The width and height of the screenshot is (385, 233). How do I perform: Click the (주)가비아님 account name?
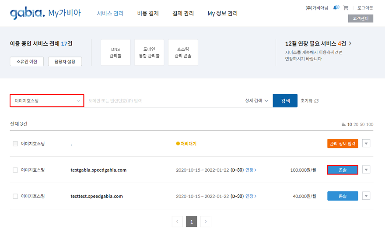click(x=317, y=8)
